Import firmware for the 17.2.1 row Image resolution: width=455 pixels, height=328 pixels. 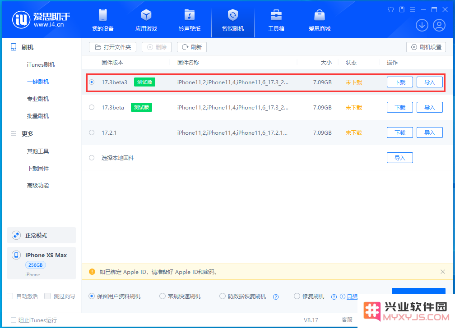point(429,132)
